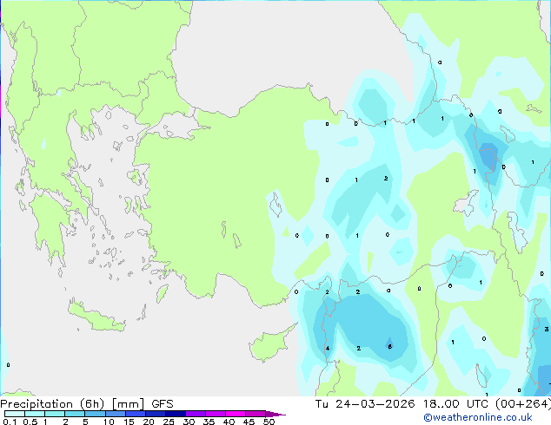551x425 pixels.
Task: Click the 30–35 mm purple legend swatch
Action: pyautogui.click(x=196, y=414)
